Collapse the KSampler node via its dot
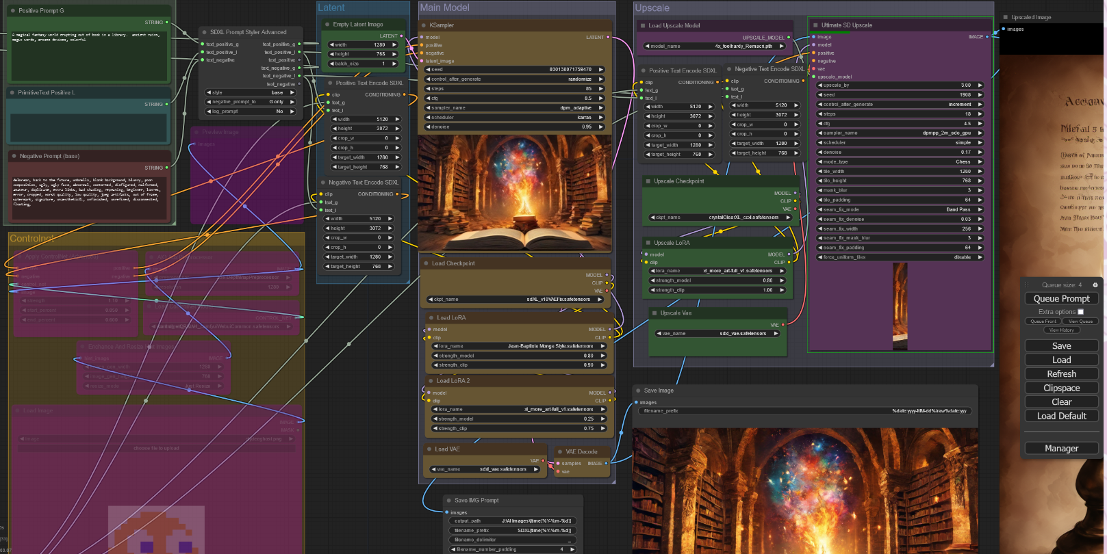This screenshot has width=1107, height=554. 424,25
